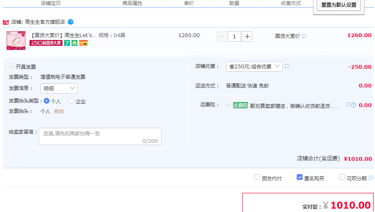Click the 重置为默认设置 button
The image size is (375, 212).
pos(339,5)
